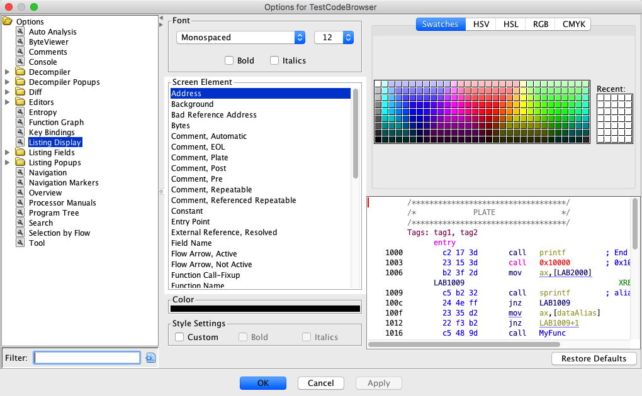Switch to the HSV color tab
Image resolution: width=642 pixels, height=396 pixels.
click(x=481, y=25)
